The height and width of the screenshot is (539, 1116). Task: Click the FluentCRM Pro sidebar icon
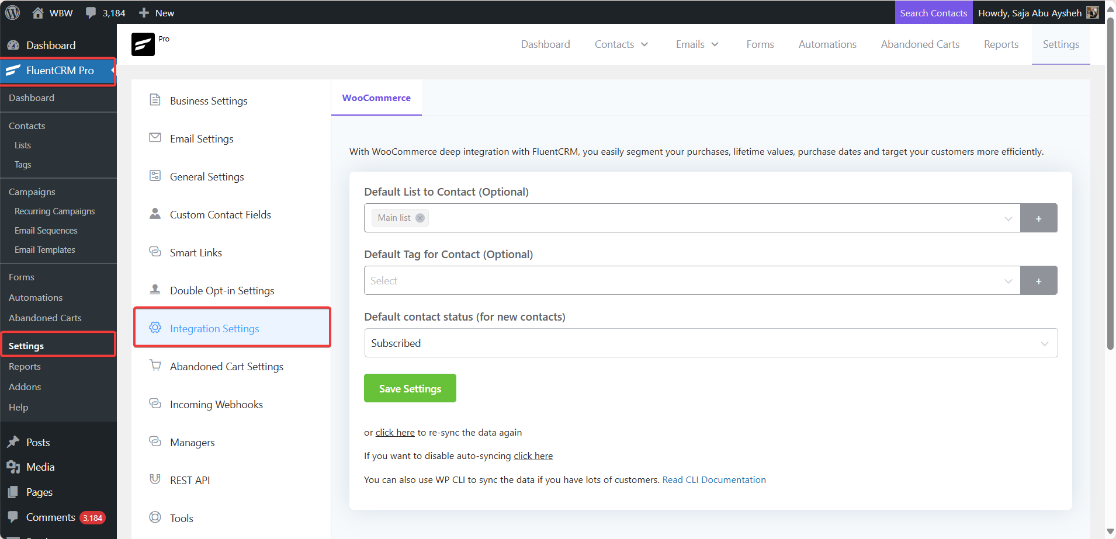click(13, 70)
